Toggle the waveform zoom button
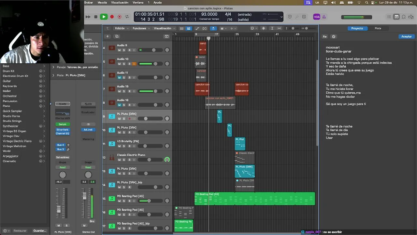The height and width of the screenshot is (235, 417). pos(264,28)
